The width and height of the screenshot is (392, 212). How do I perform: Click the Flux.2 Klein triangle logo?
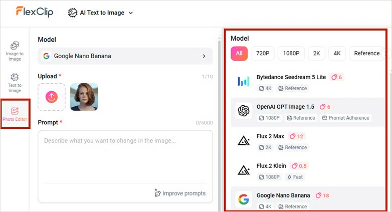[244, 170]
